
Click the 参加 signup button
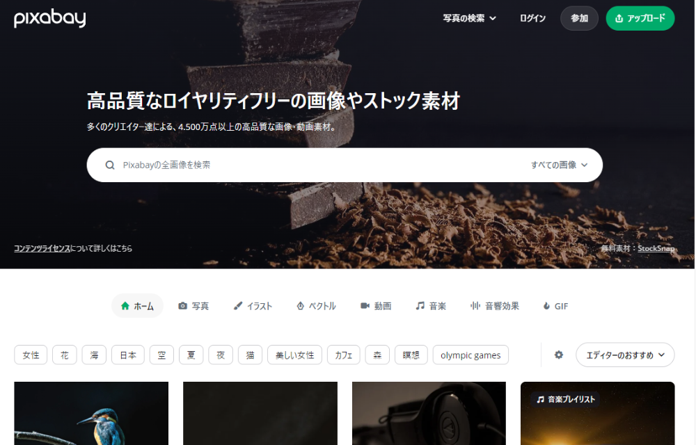pyautogui.click(x=579, y=18)
